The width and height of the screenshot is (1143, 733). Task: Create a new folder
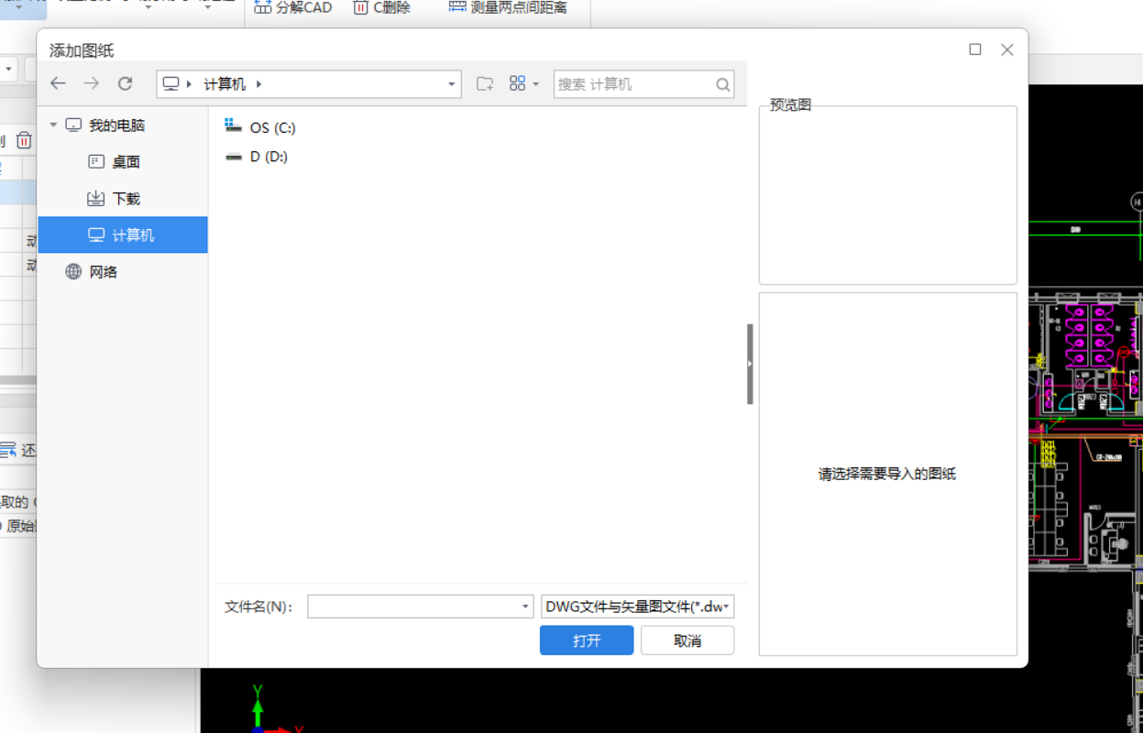coord(484,83)
